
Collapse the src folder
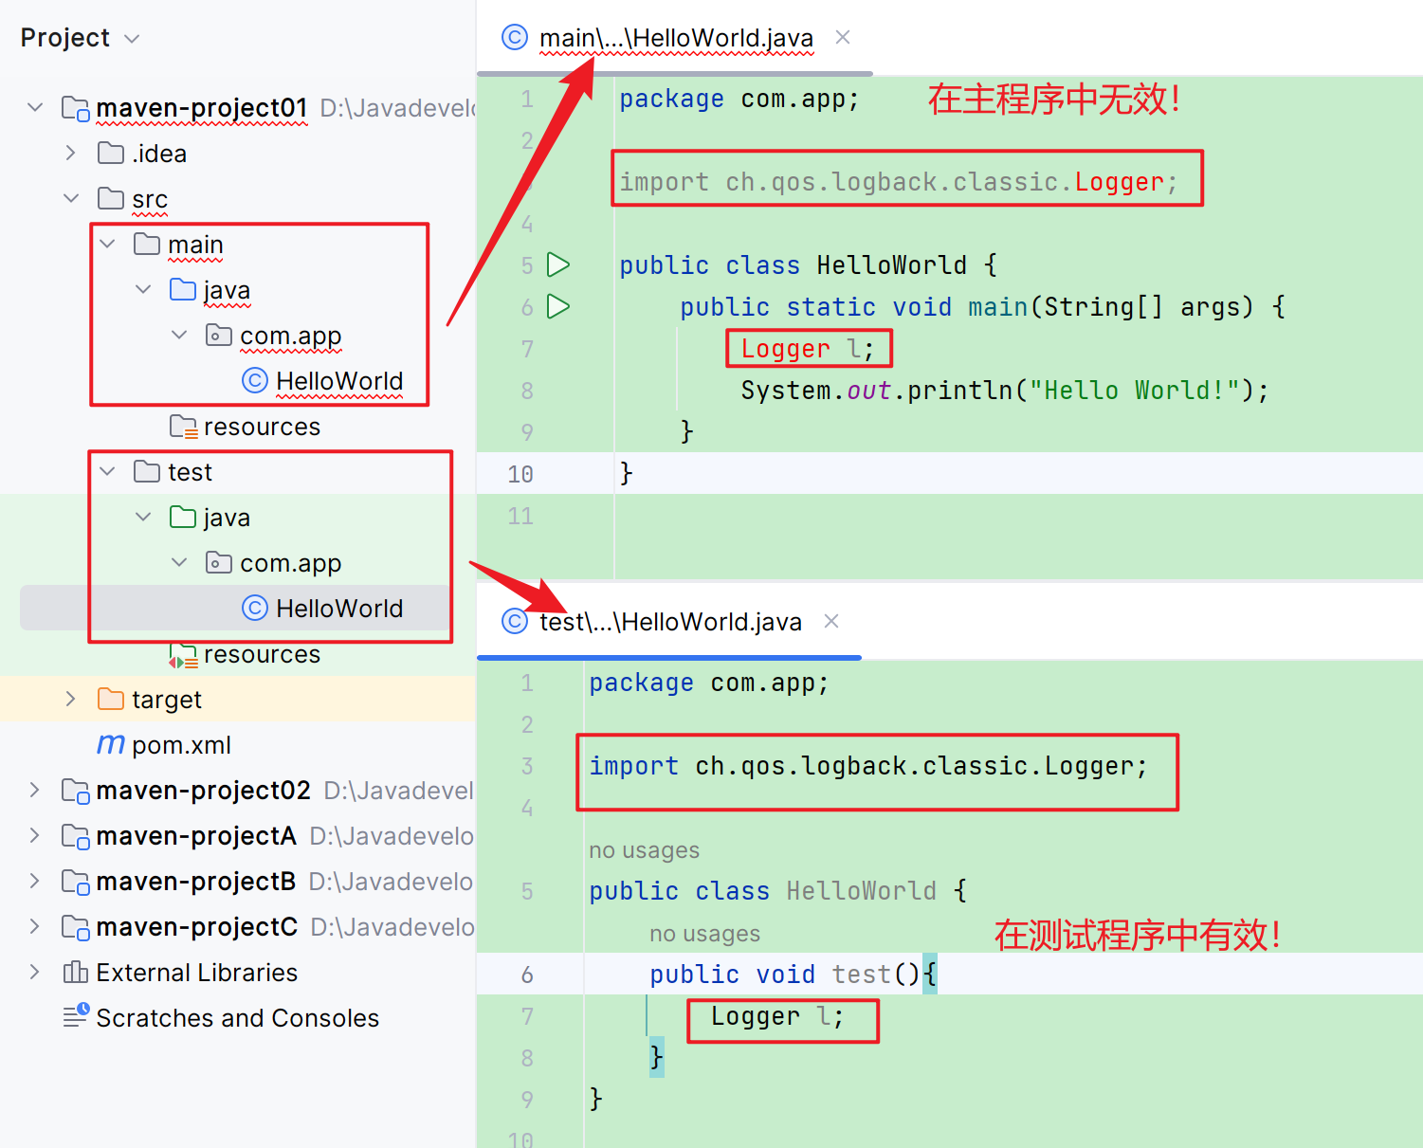pyautogui.click(x=71, y=198)
